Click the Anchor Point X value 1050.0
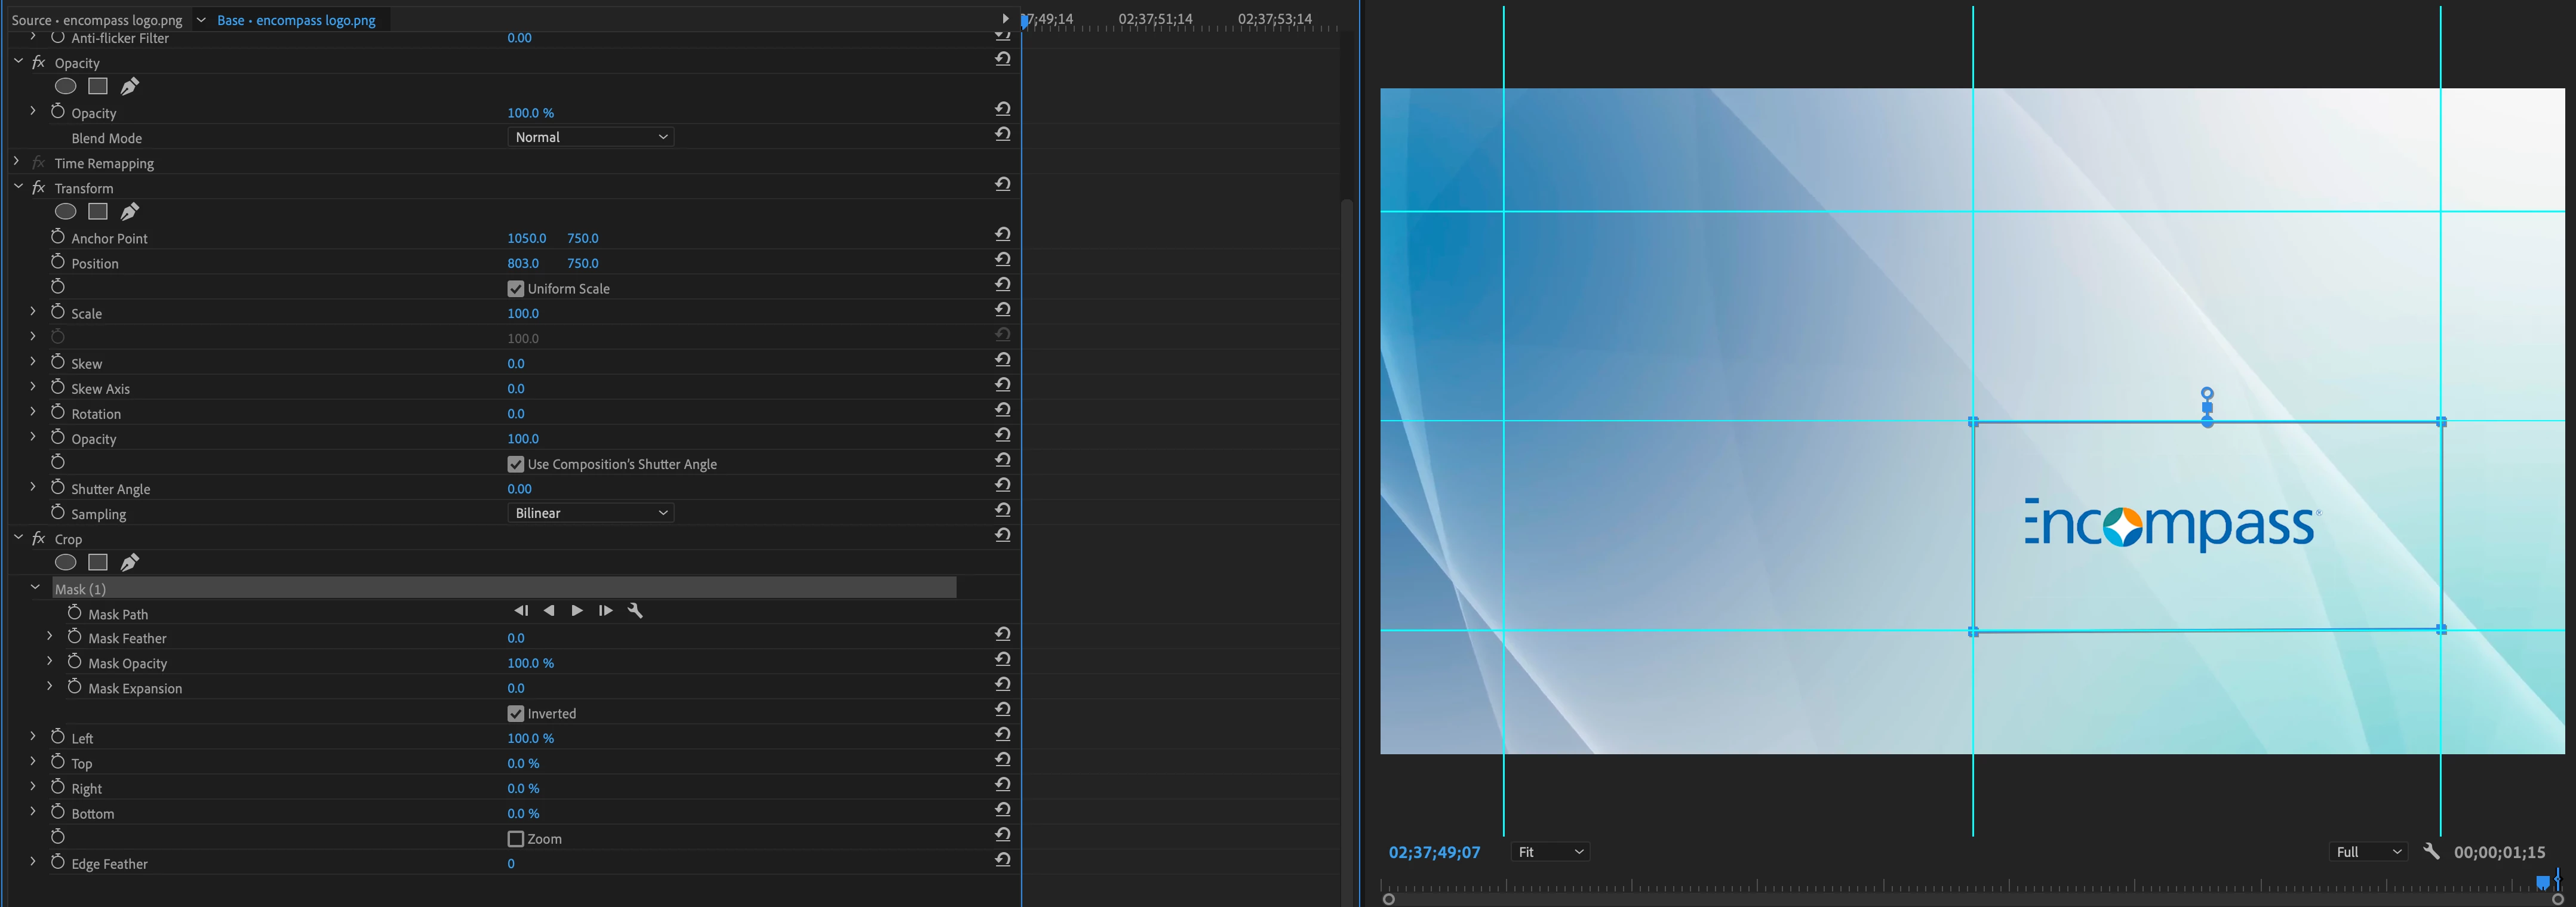The image size is (2576, 907). tap(526, 239)
